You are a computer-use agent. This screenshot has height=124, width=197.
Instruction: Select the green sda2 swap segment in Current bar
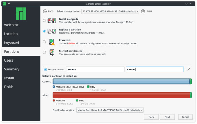(191, 81)
